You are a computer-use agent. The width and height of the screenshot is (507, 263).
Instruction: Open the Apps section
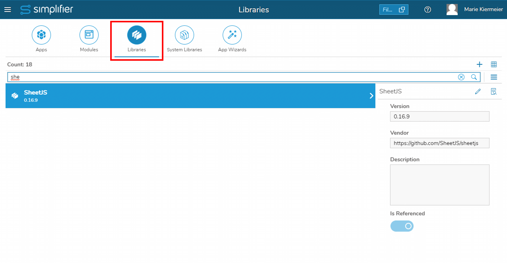pyautogui.click(x=41, y=39)
